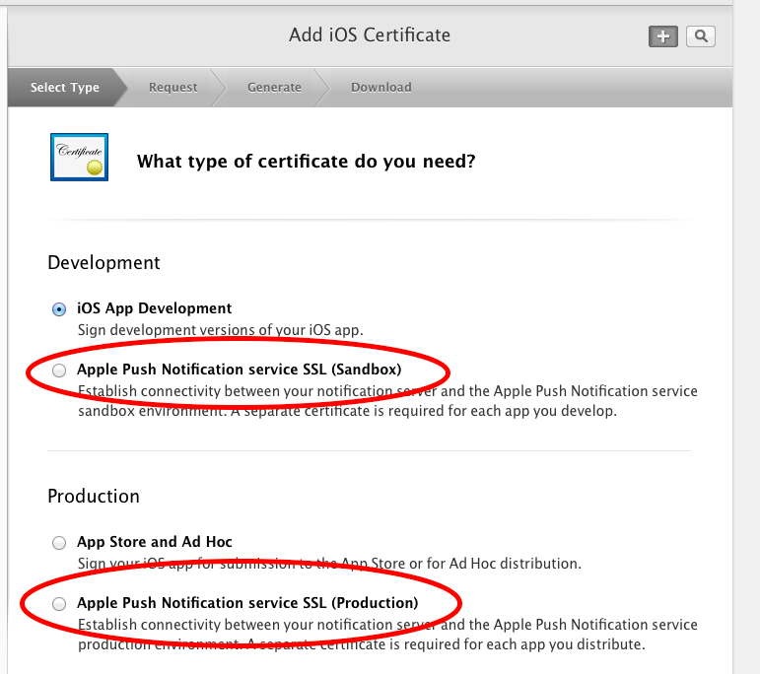This screenshot has width=760, height=674.
Task: Click the certificate type question heading
Action: 306,161
